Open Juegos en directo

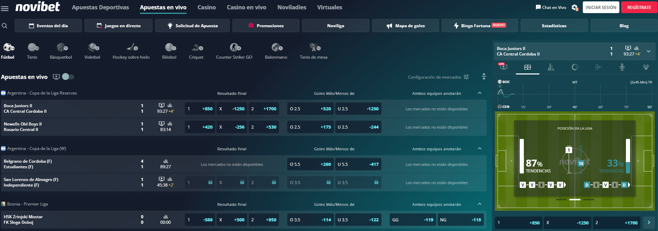[118, 26]
